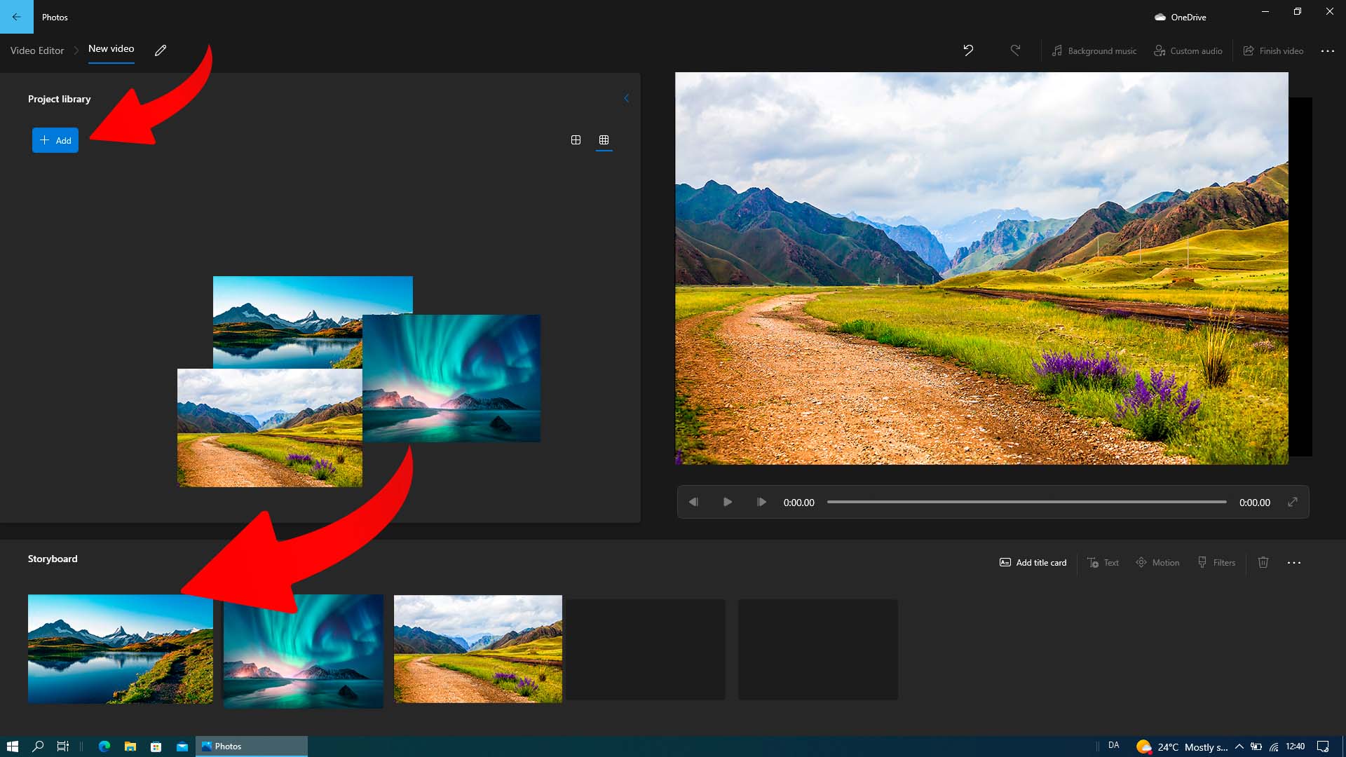This screenshot has height=757, width=1346.
Task: Select the aurora clip in the storyboard
Action: tap(303, 650)
